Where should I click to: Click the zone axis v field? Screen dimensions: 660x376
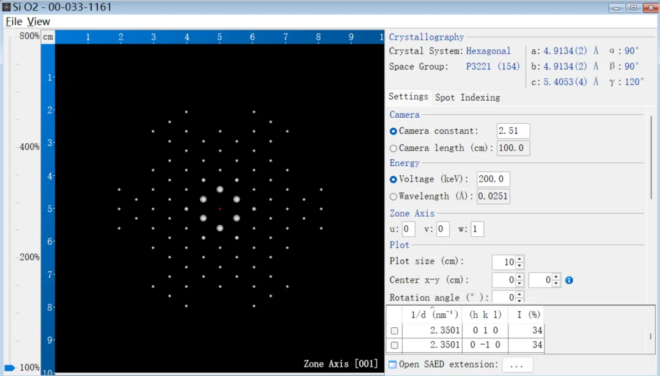click(x=442, y=230)
